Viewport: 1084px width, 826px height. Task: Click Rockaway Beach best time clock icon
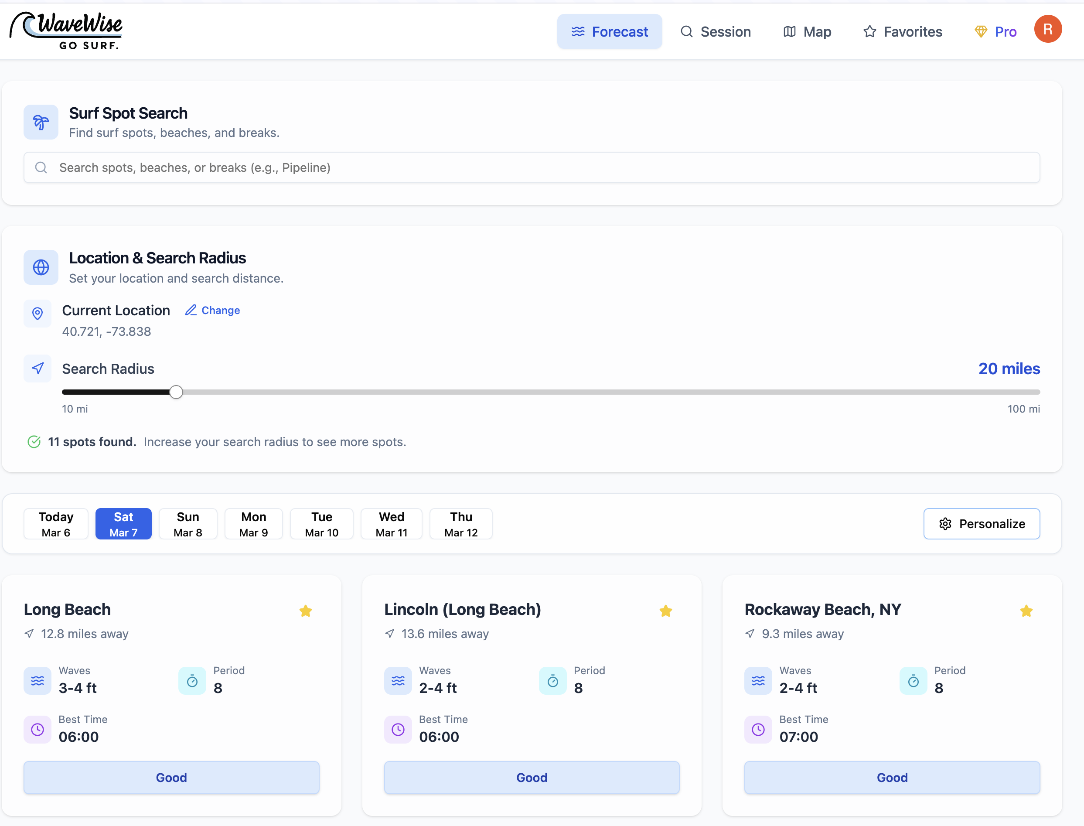tap(758, 730)
